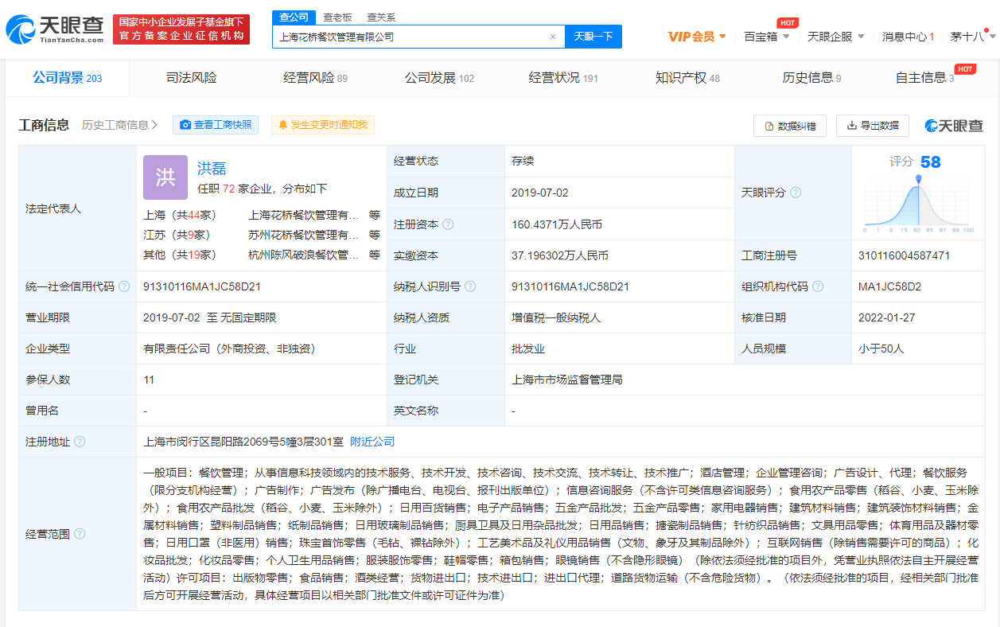Screen dimensions: 1000x627
Task: Click the 导出数据 button
Action: [x=872, y=126]
